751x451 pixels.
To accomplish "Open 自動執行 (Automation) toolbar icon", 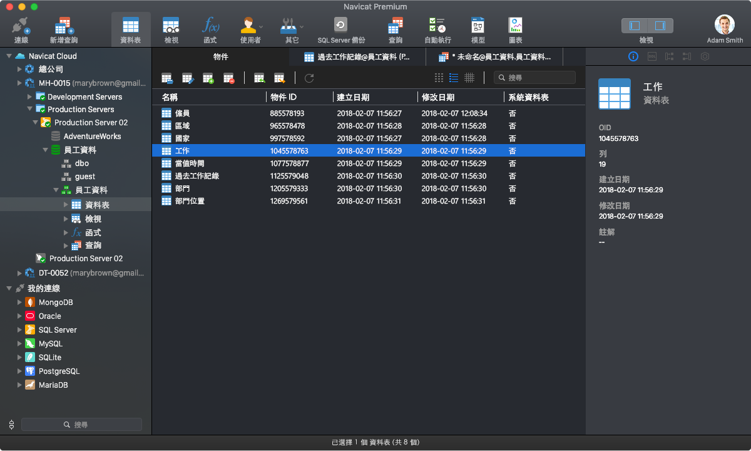I will [437, 26].
